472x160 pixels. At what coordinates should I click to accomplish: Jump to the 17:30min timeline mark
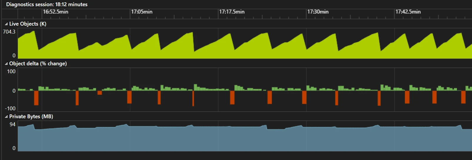(x=318, y=12)
